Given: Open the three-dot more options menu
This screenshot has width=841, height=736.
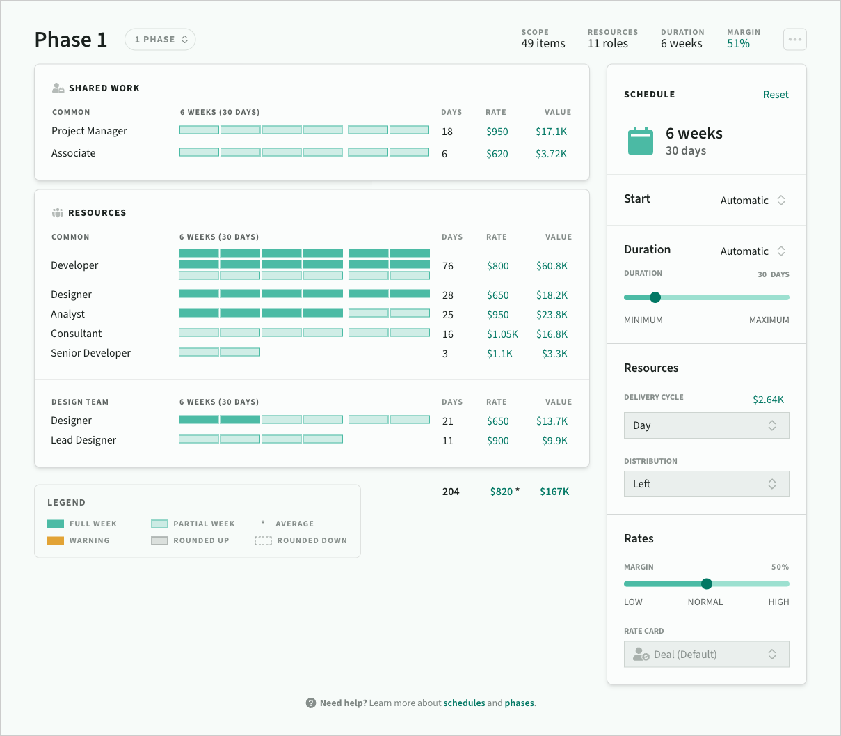Looking at the screenshot, I should click(795, 40).
